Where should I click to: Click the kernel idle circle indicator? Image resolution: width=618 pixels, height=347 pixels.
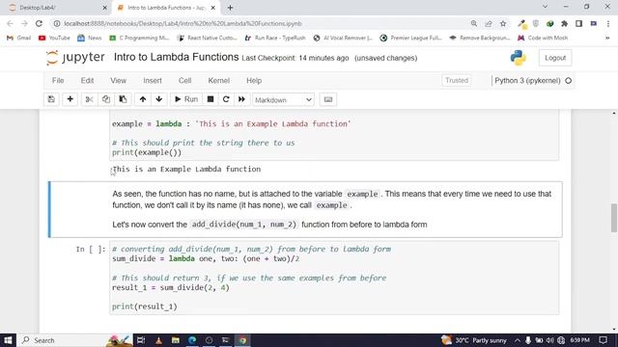point(569,81)
